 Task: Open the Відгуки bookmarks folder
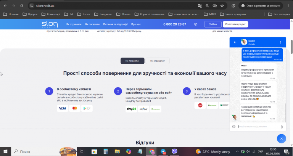(x=30, y=14)
